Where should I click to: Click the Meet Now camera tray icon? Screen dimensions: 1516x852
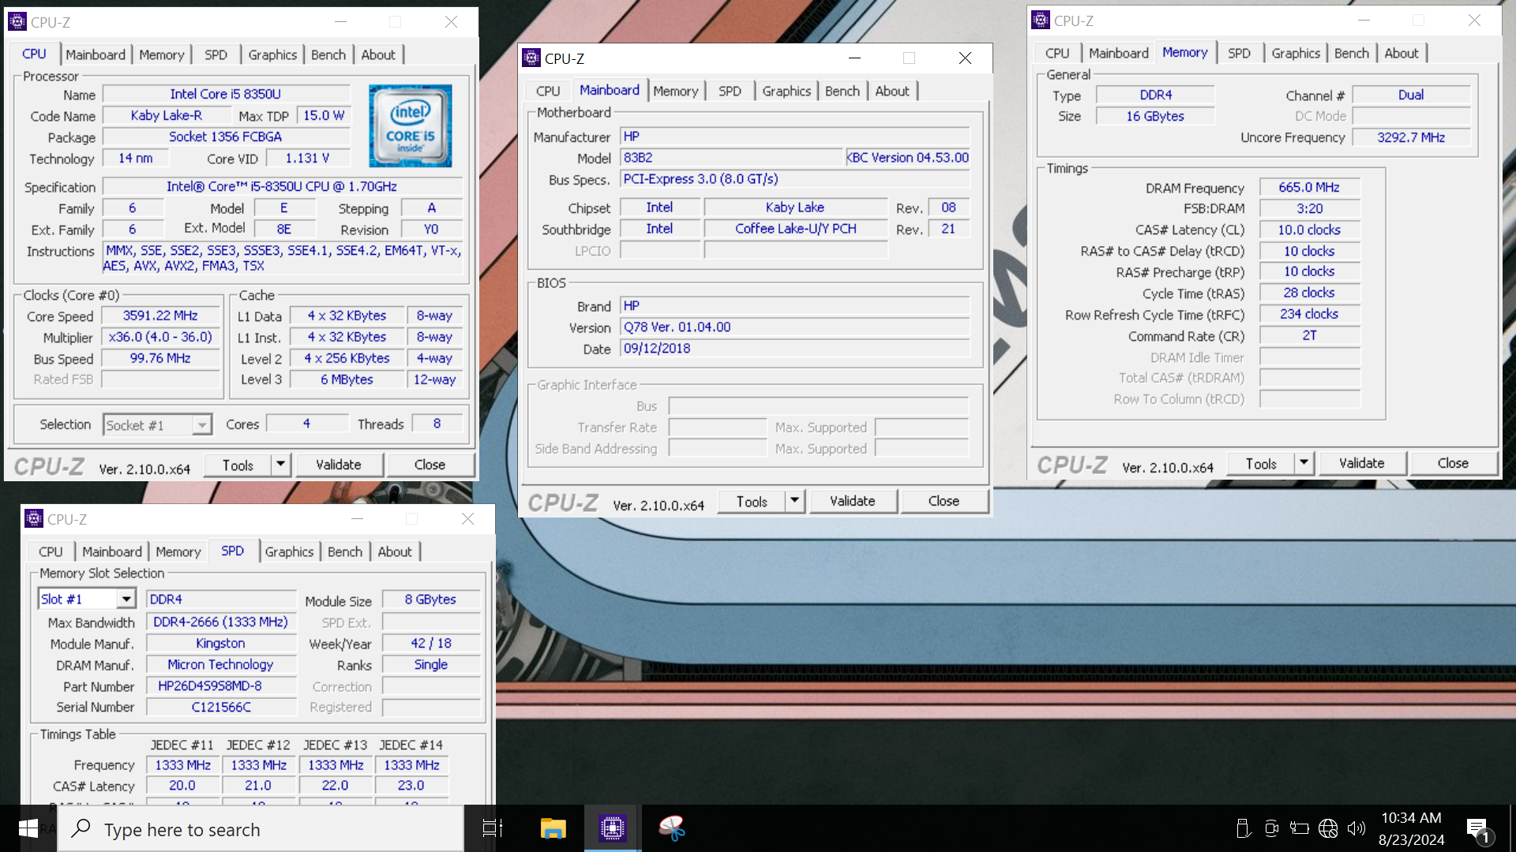[1271, 828]
